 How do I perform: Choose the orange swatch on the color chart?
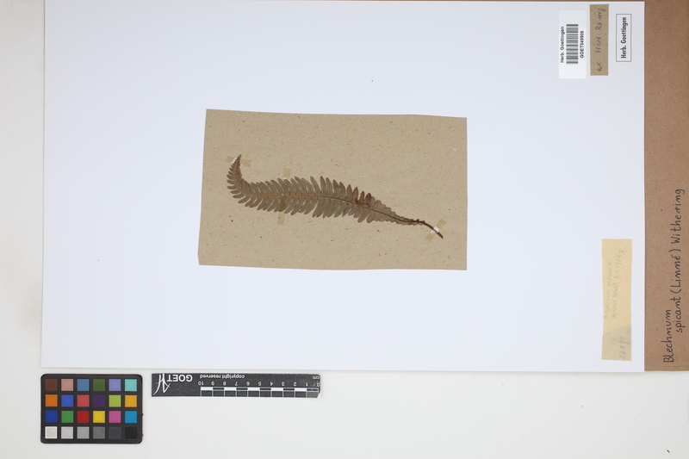(52, 400)
